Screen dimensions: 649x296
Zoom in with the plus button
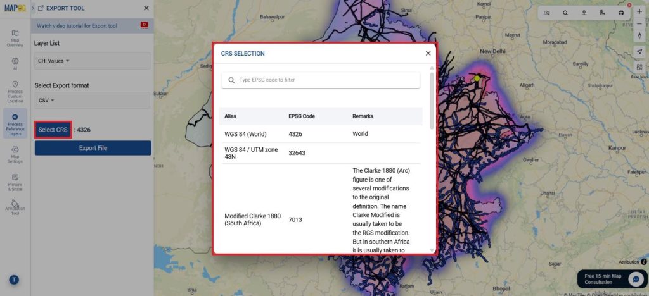[639, 11]
